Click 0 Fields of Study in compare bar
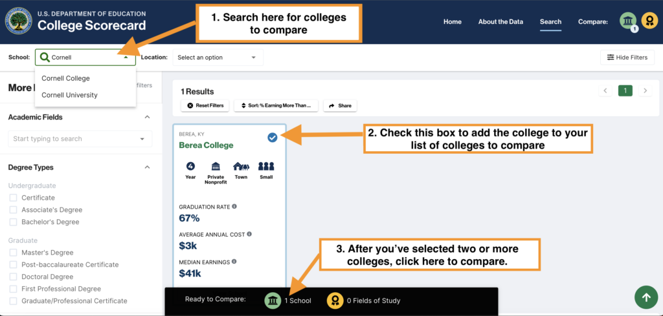Image resolution: width=663 pixels, height=316 pixels. coord(374,300)
